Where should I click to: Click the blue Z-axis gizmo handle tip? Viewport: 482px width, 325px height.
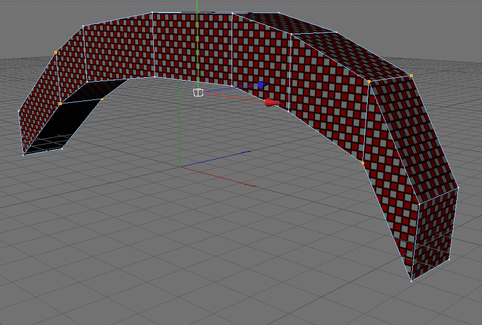(x=261, y=85)
